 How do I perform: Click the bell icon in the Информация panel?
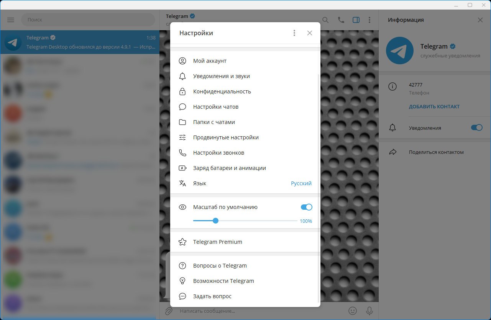pyautogui.click(x=392, y=128)
